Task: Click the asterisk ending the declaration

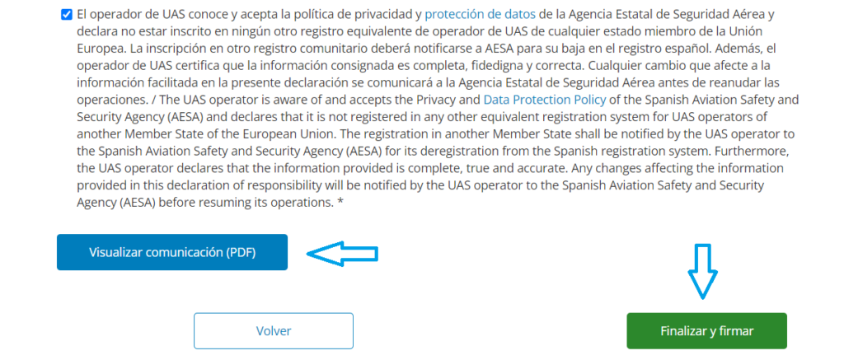Action: tap(340, 203)
